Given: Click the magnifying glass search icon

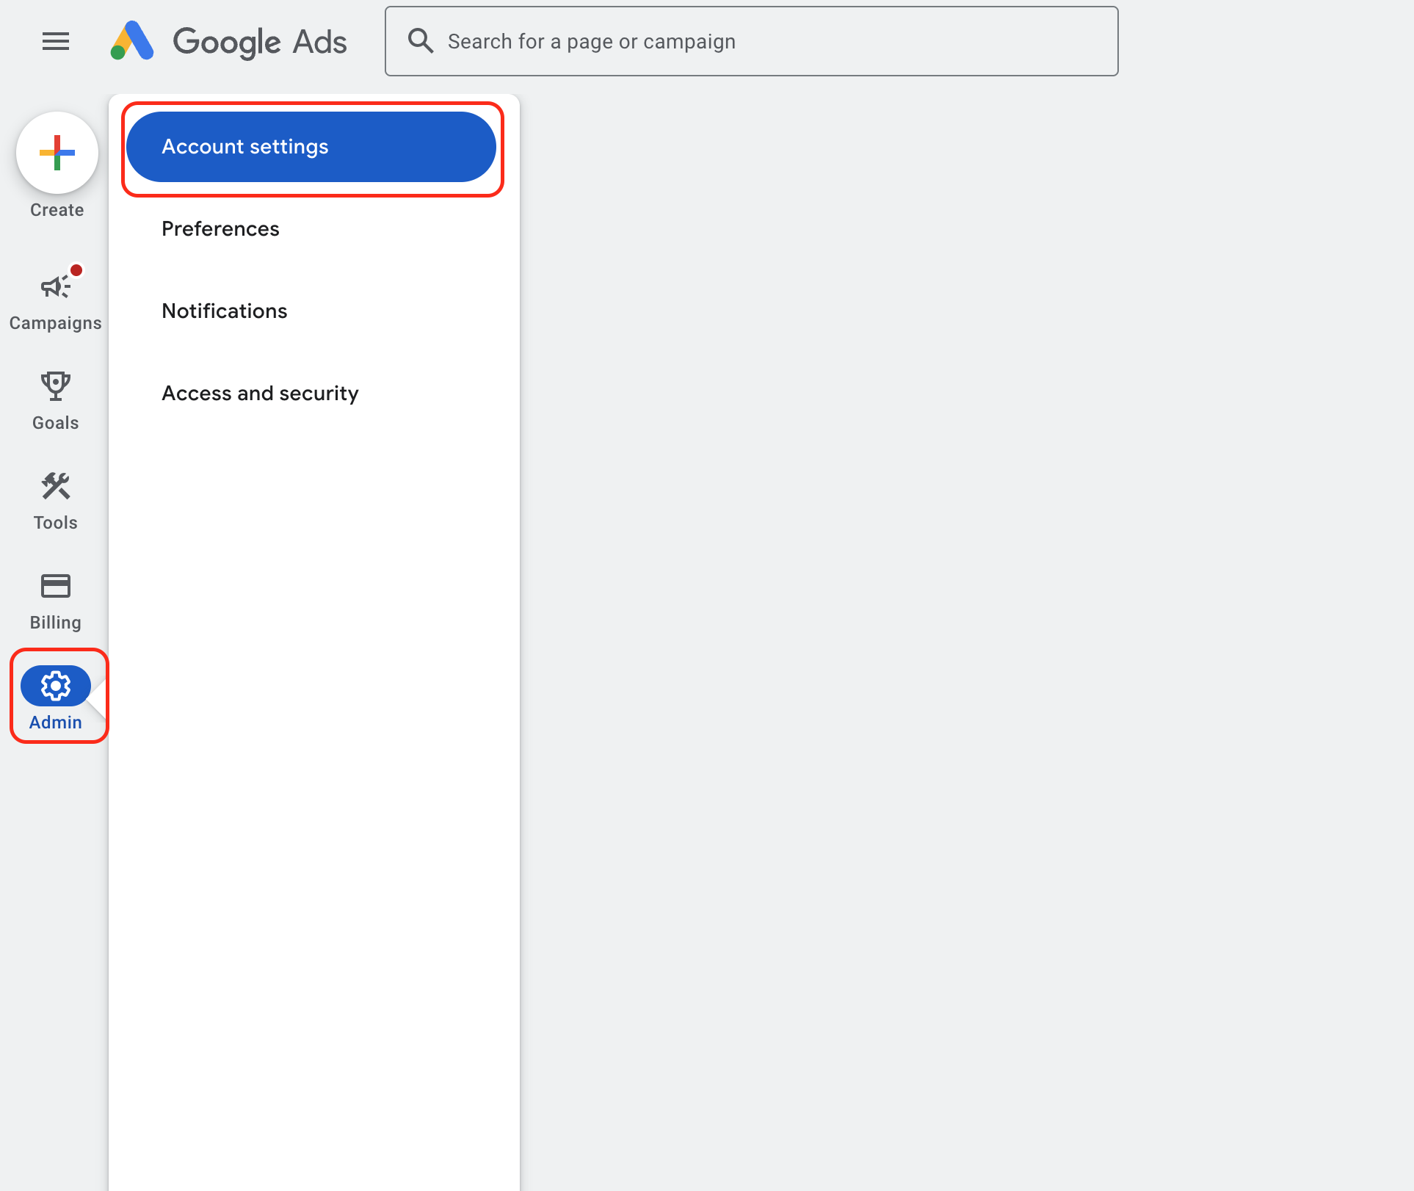Looking at the screenshot, I should pyautogui.click(x=421, y=41).
